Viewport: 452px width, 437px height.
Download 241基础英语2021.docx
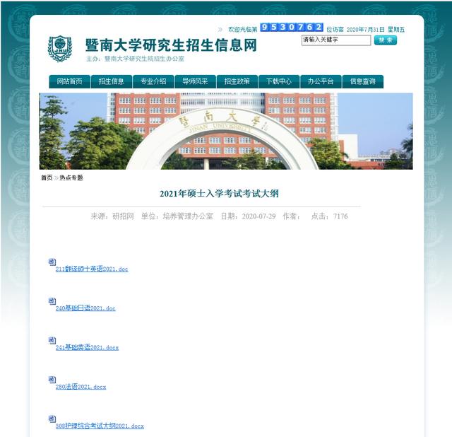click(x=87, y=347)
